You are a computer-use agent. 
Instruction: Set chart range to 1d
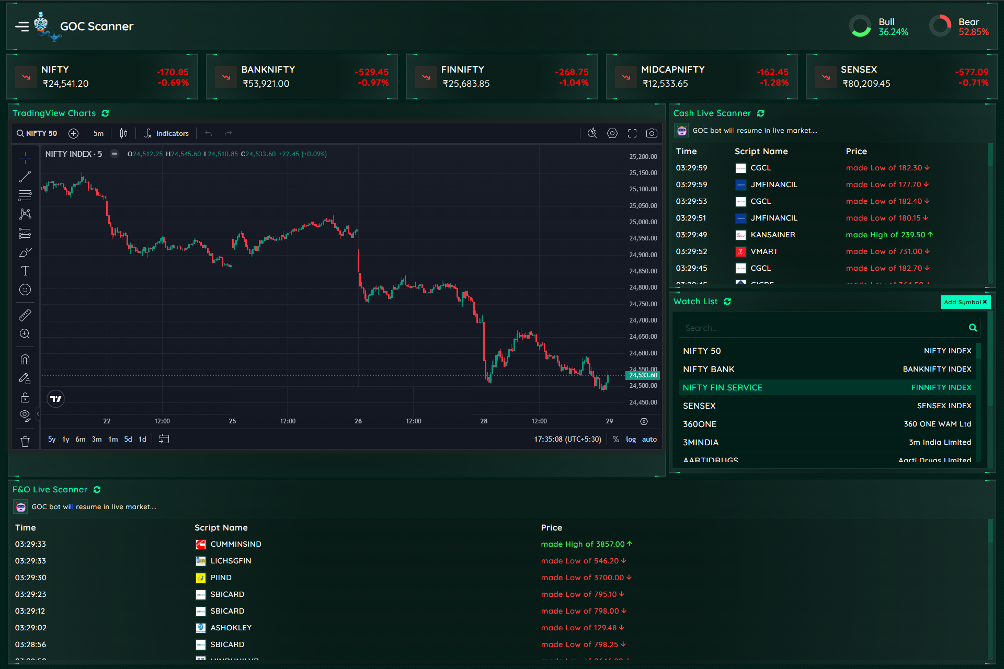(x=142, y=440)
